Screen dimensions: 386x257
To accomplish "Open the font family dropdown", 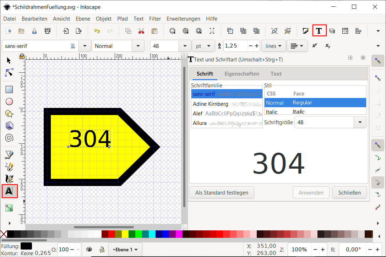I will pos(85,46).
